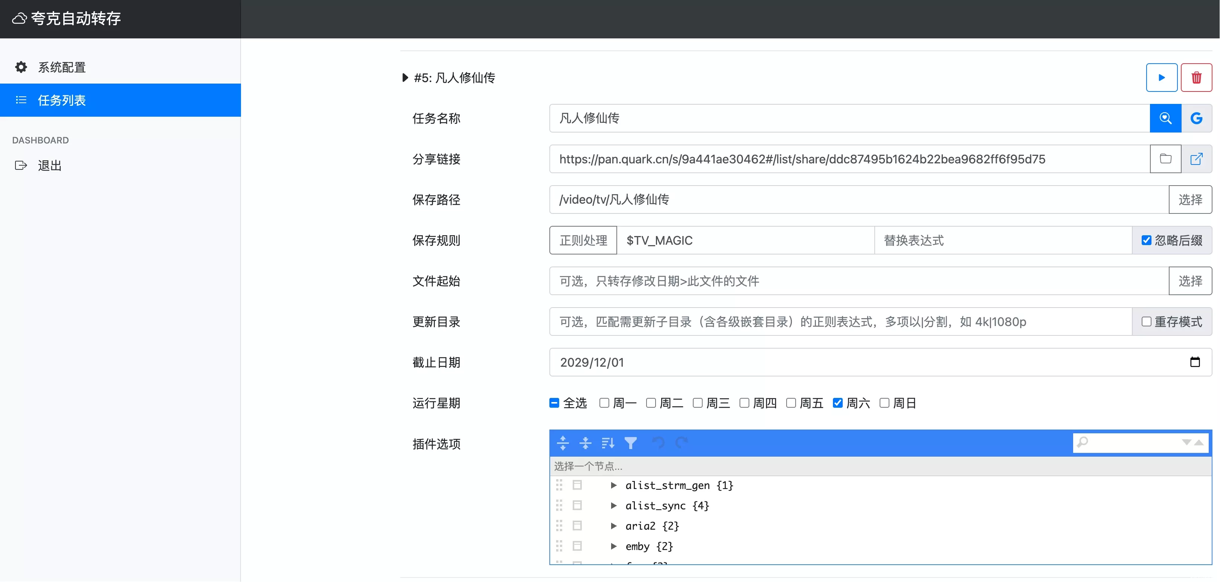Search task name on Google icon
Image resolution: width=1220 pixels, height=582 pixels.
[x=1196, y=118]
